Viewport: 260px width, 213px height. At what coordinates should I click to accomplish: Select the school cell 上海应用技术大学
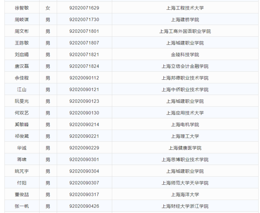[x=185, y=113]
